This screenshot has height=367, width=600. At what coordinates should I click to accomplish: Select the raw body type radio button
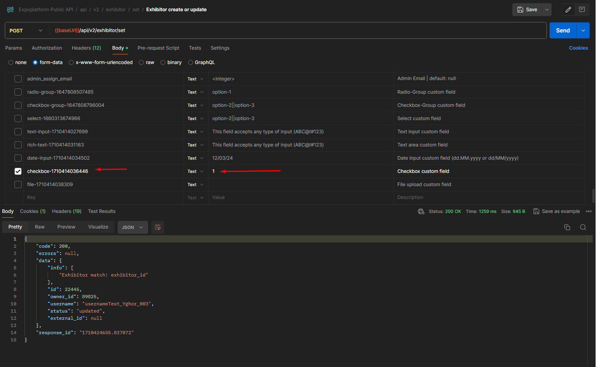coord(141,62)
